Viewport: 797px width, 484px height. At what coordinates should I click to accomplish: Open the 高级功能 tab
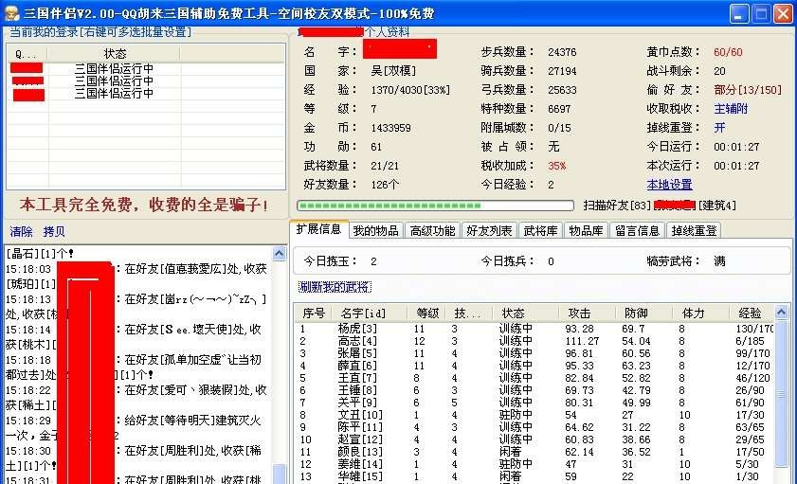pyautogui.click(x=432, y=231)
